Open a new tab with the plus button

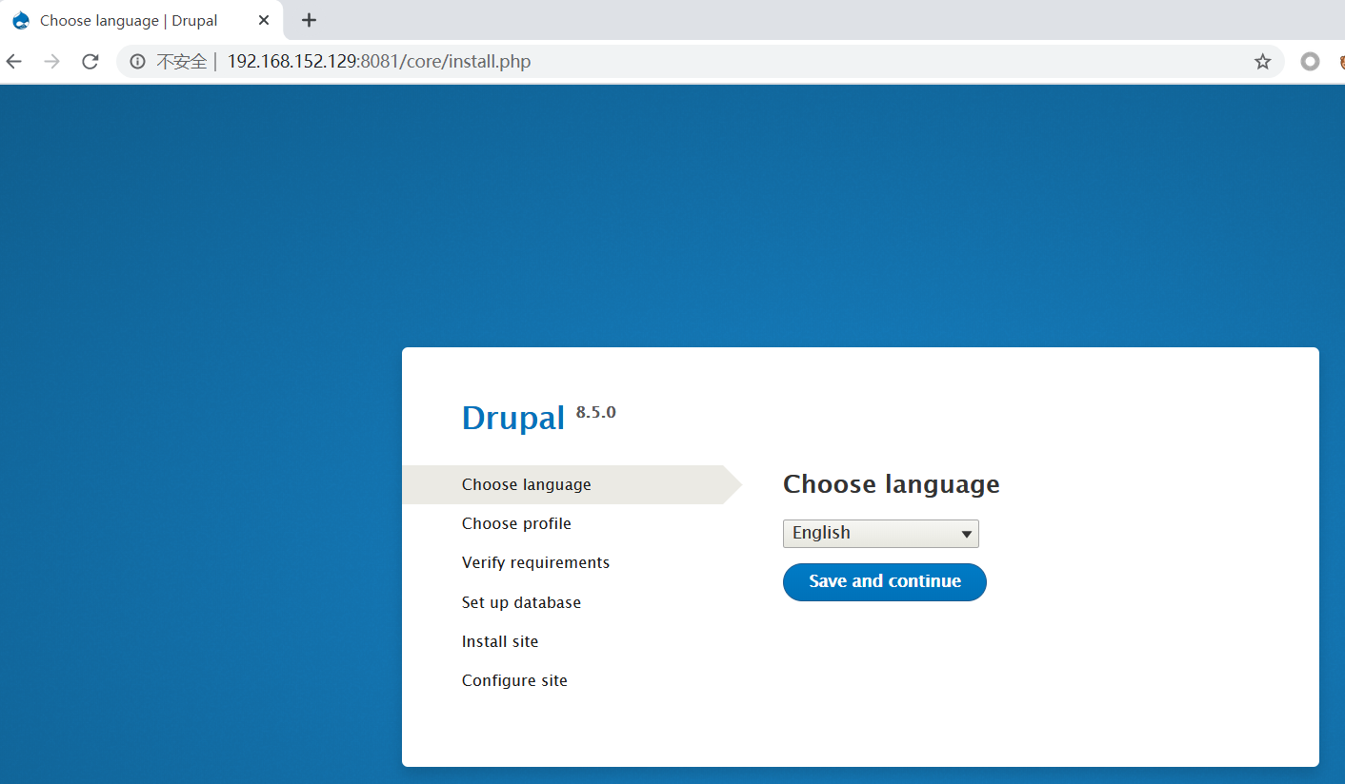click(x=306, y=20)
